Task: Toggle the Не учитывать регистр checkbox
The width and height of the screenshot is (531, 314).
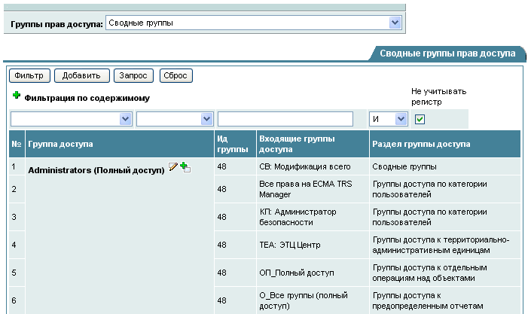Action: (x=420, y=119)
